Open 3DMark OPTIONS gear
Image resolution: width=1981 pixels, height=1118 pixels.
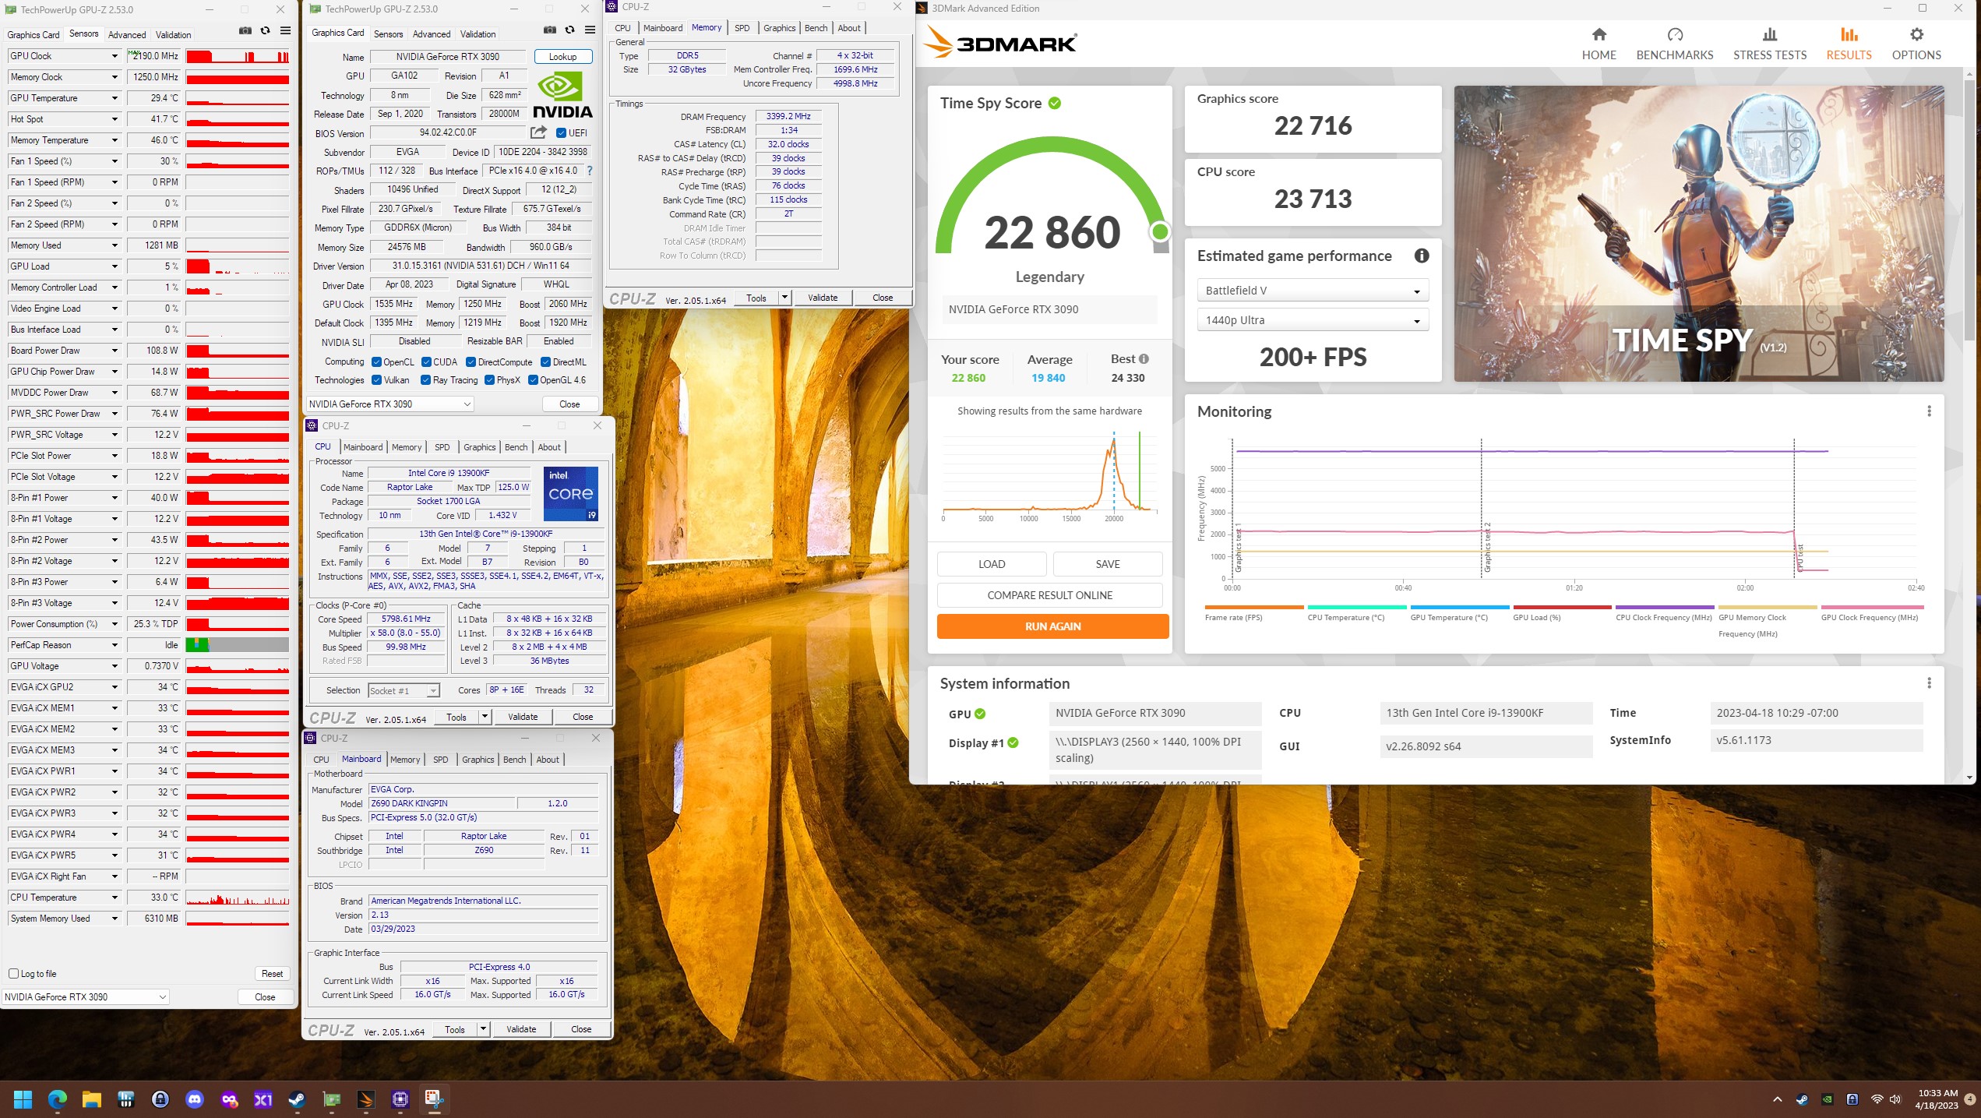[1916, 44]
